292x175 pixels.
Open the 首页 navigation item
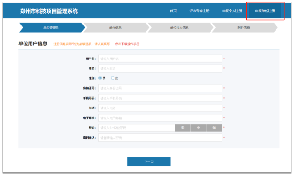pos(173,11)
